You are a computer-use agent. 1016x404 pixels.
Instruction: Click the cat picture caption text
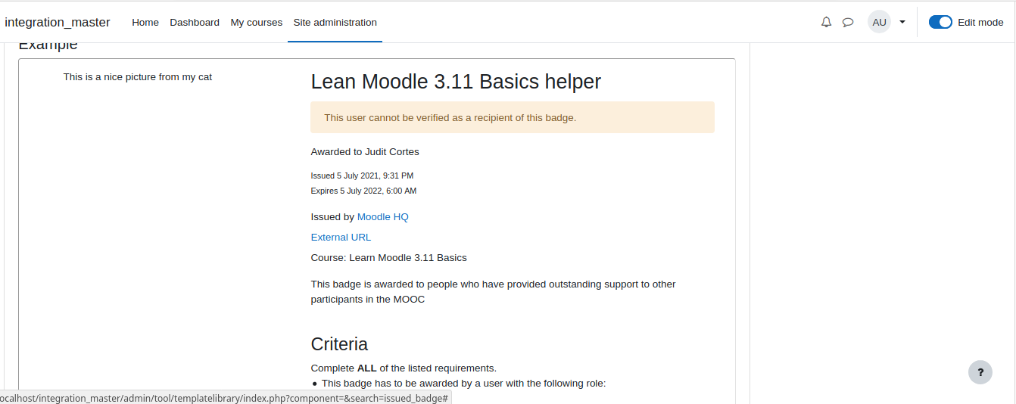pos(138,76)
